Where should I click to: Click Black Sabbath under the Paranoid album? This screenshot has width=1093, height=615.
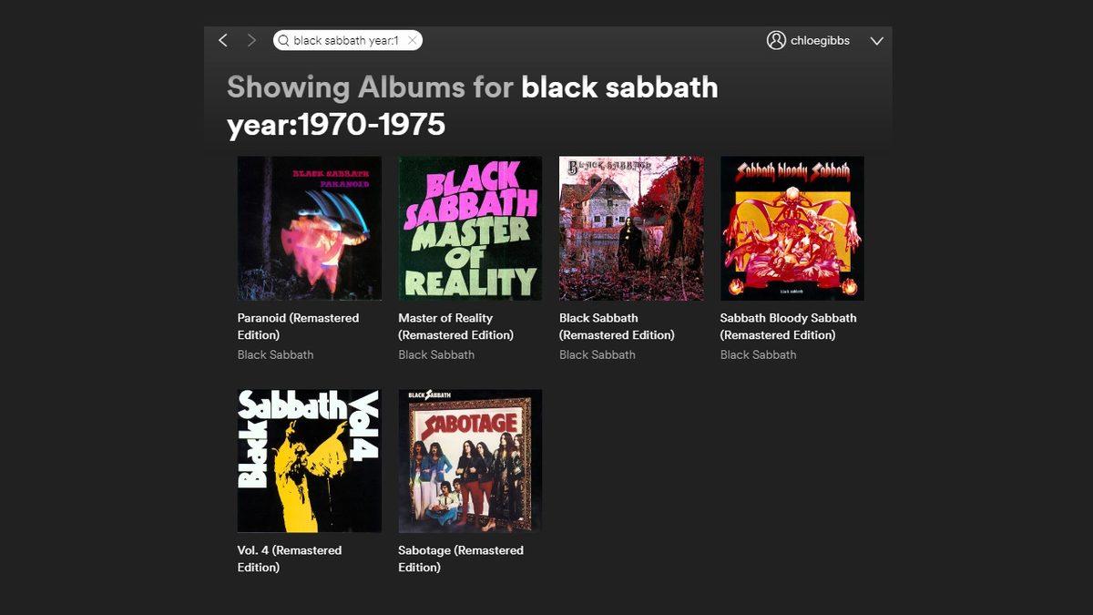pos(275,354)
